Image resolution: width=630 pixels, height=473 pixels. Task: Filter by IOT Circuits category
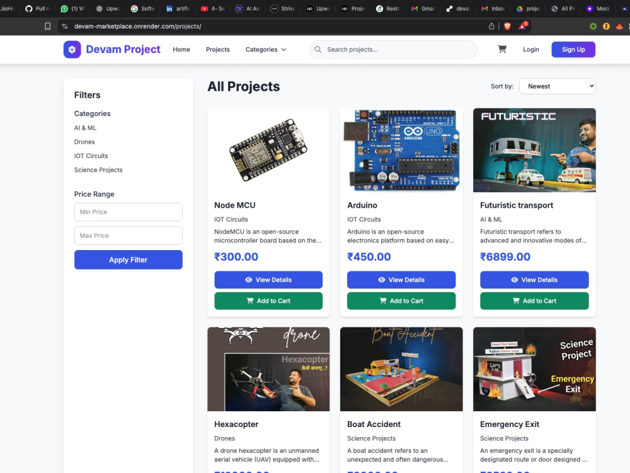point(91,156)
